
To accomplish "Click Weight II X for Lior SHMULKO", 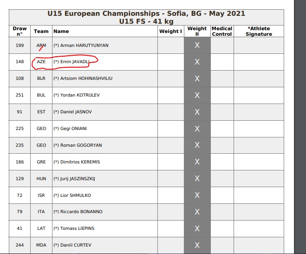I will tap(197, 195).
